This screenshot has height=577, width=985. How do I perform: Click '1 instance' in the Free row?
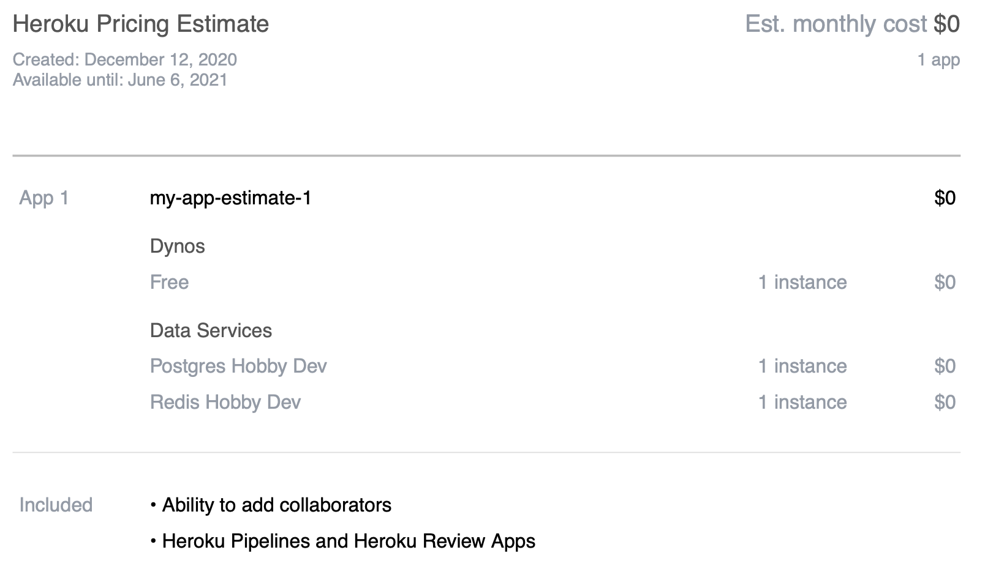pos(802,282)
